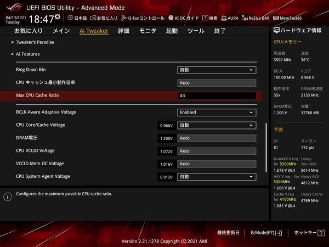
Task: Switch to the 起動 boot tab
Action: (172, 31)
